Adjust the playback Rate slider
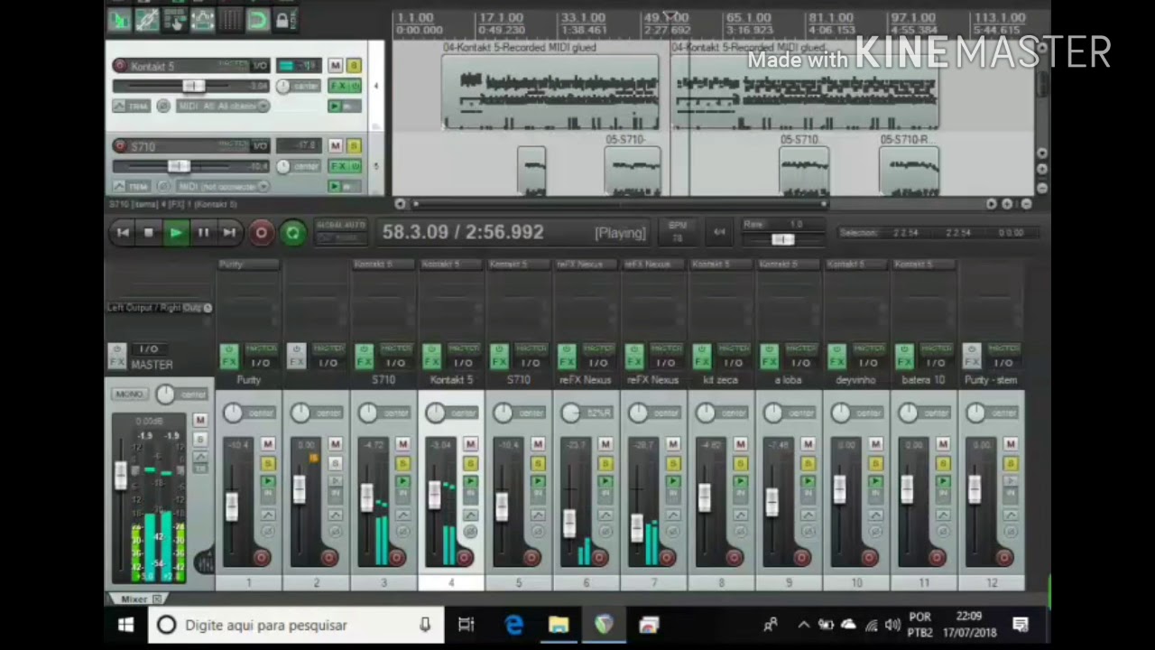Viewport: 1155px width, 650px height. click(782, 239)
